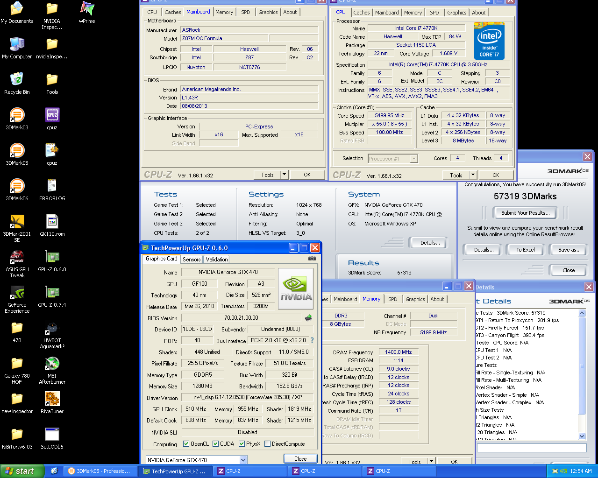The height and width of the screenshot is (478, 598).
Task: Open Recycle Bin icon
Action: [x=17, y=83]
